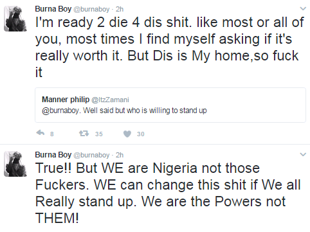The image size is (310, 232).
Task: Open the quoted tweet card by Manner philip
Action: tap(170, 105)
